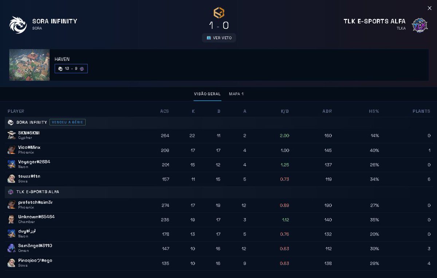Click ACS value 274 for prefetch#aim3r
437x278 pixels.
click(x=165, y=205)
